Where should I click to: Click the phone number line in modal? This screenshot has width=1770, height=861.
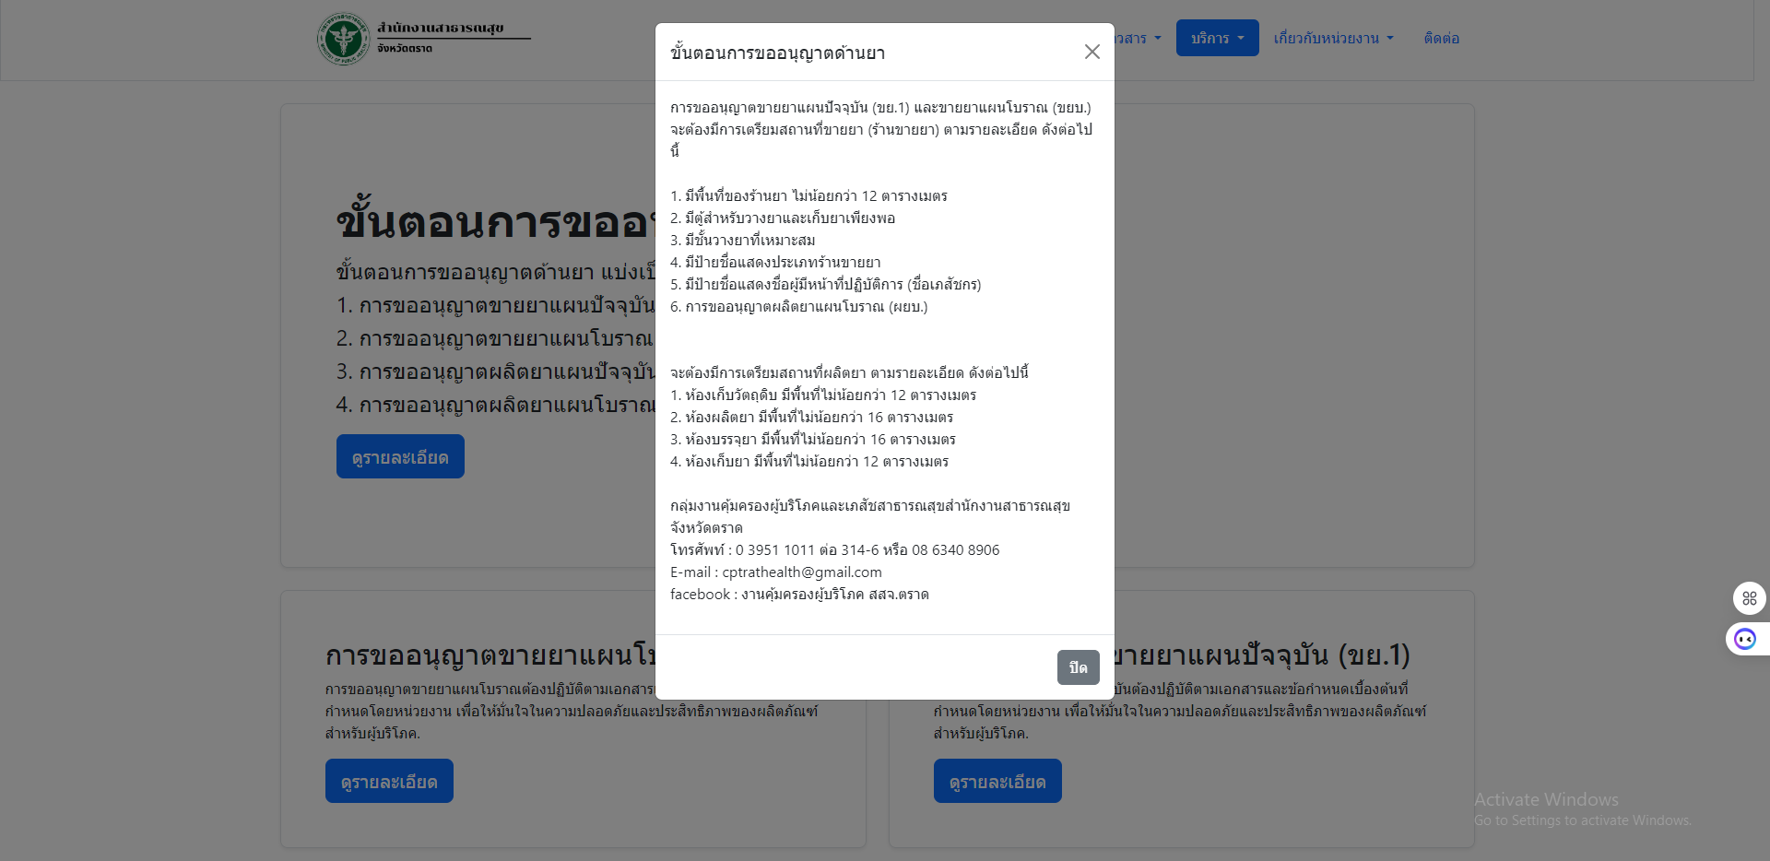coord(834,550)
